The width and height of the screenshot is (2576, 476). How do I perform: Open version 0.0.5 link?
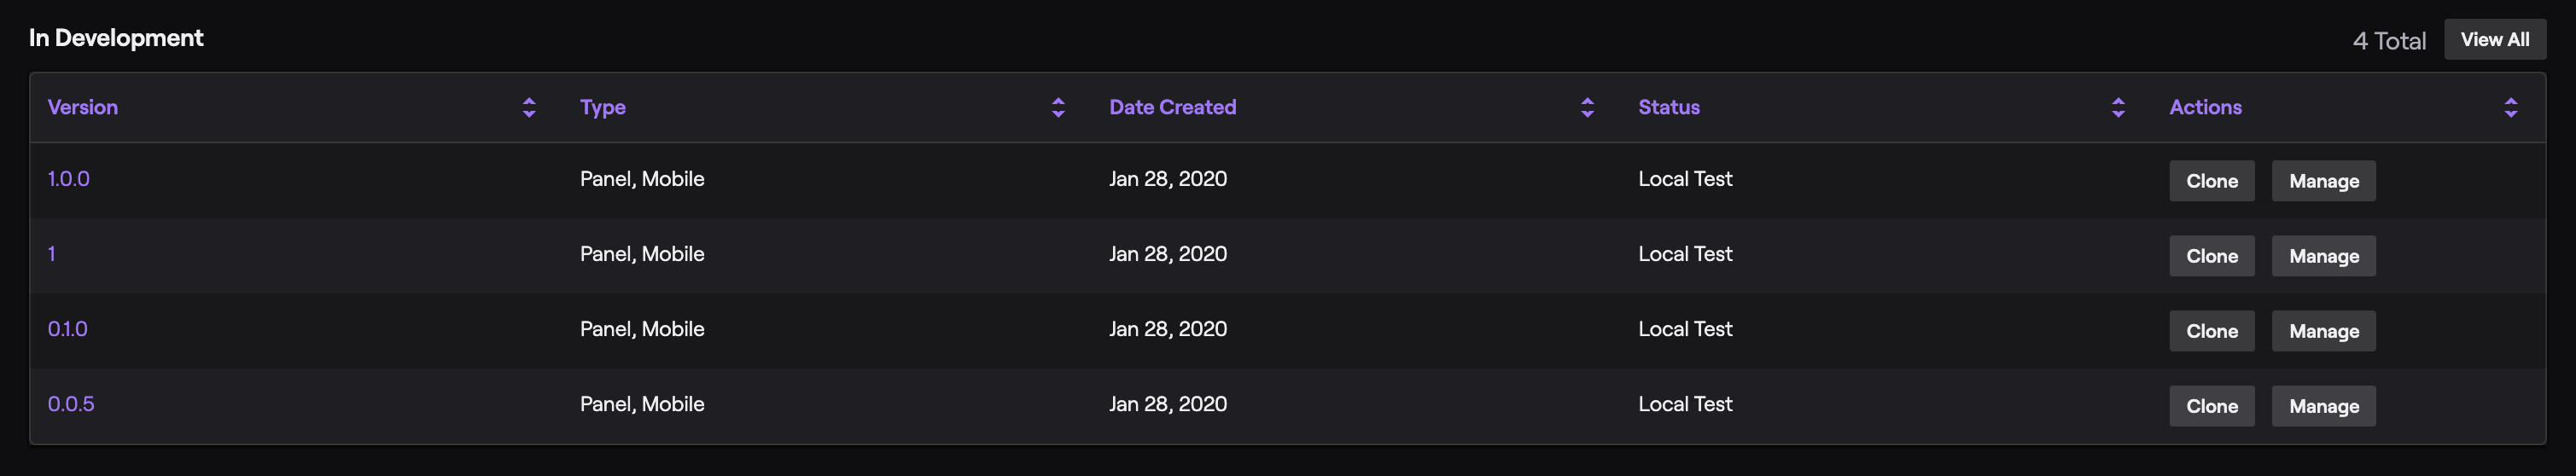click(71, 404)
